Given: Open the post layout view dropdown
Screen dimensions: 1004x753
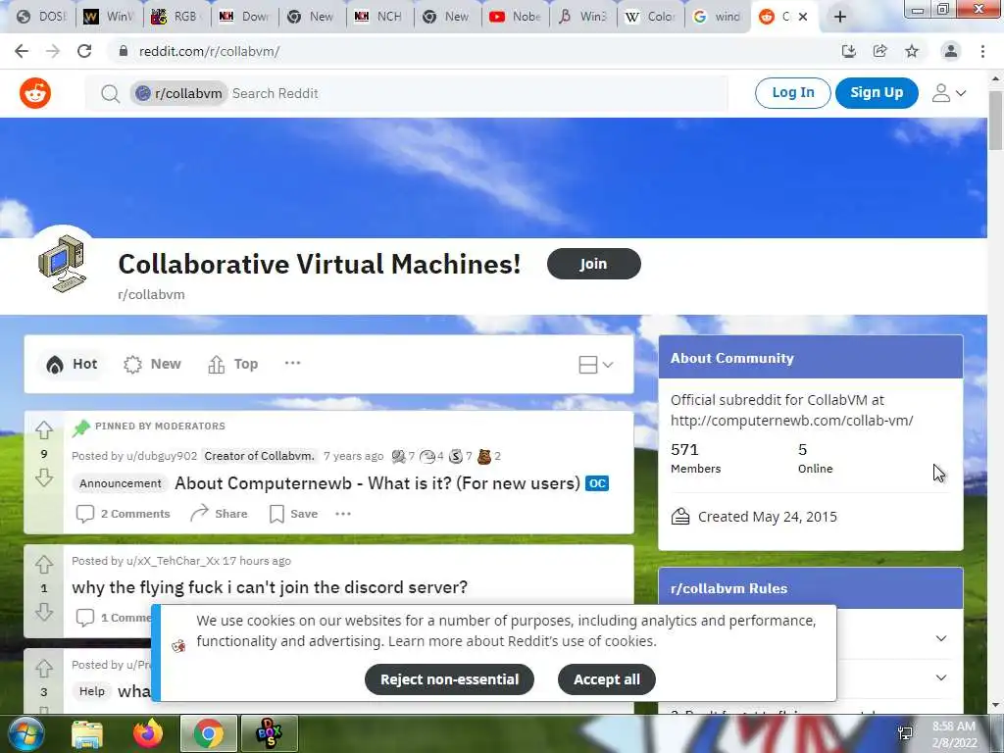Looking at the screenshot, I should pyautogui.click(x=595, y=365).
